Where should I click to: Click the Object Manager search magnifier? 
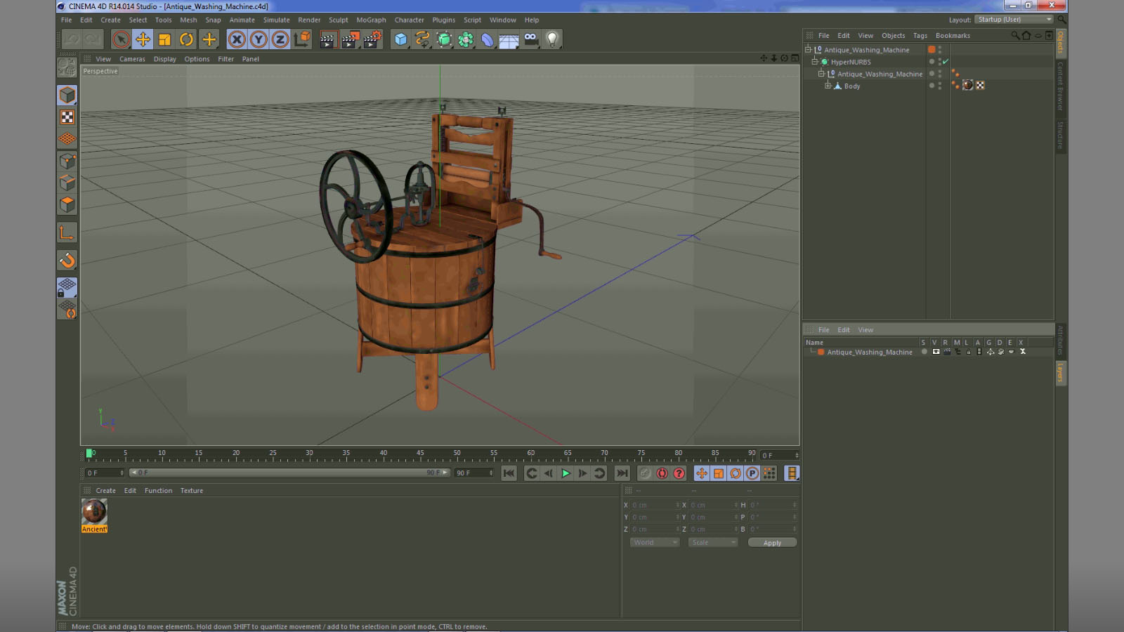click(x=1015, y=35)
